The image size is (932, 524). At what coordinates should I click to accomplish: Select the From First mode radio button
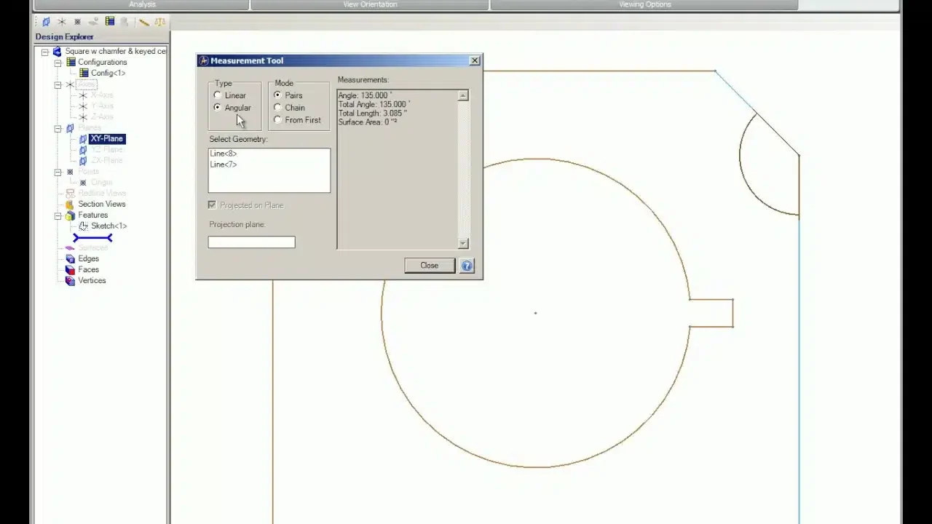277,120
